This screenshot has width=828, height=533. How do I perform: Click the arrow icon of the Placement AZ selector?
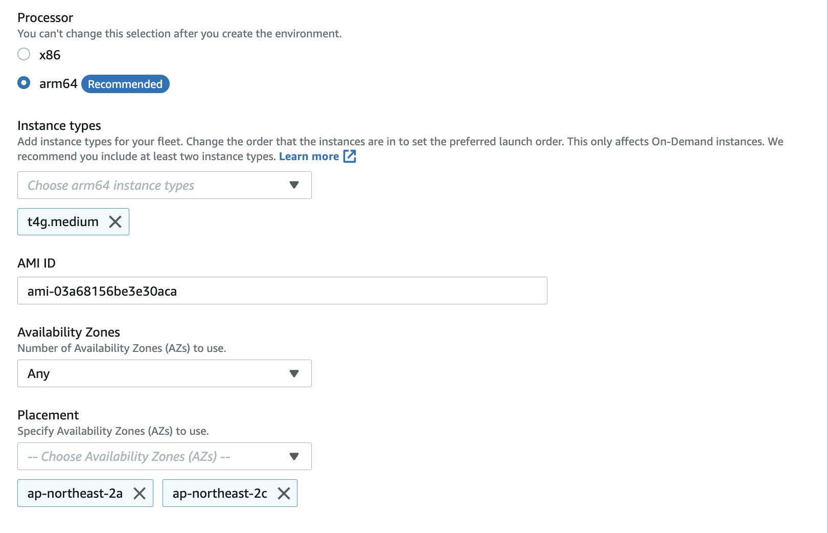[x=294, y=457]
